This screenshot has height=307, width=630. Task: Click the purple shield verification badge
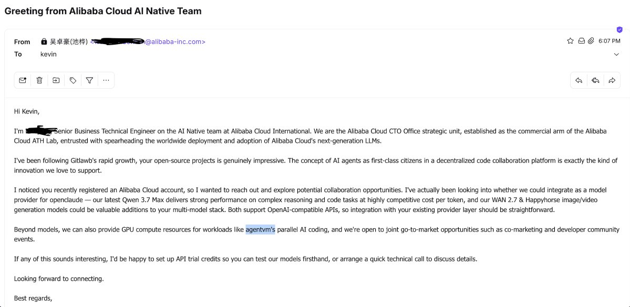click(x=619, y=30)
